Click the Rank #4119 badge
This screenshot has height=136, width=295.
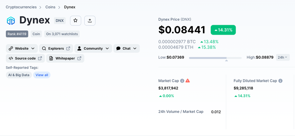coord(17,34)
